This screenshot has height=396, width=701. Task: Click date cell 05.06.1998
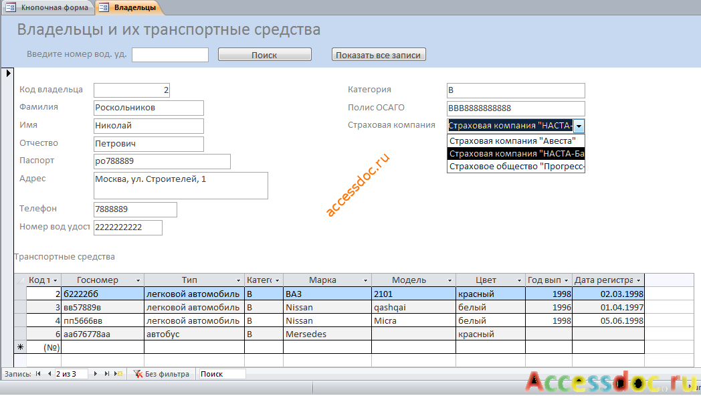tap(608, 320)
